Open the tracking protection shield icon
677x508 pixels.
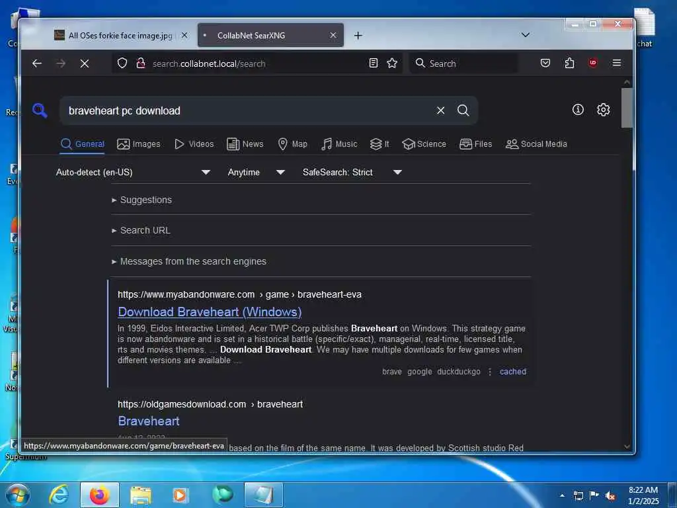(x=122, y=63)
